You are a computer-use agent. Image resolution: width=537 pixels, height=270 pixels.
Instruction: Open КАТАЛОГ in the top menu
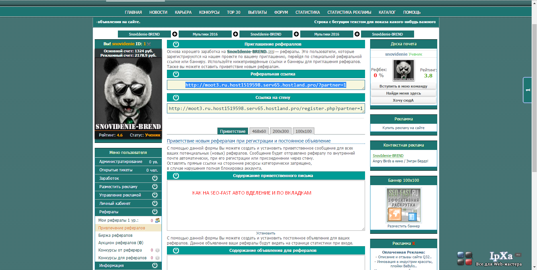387,12
